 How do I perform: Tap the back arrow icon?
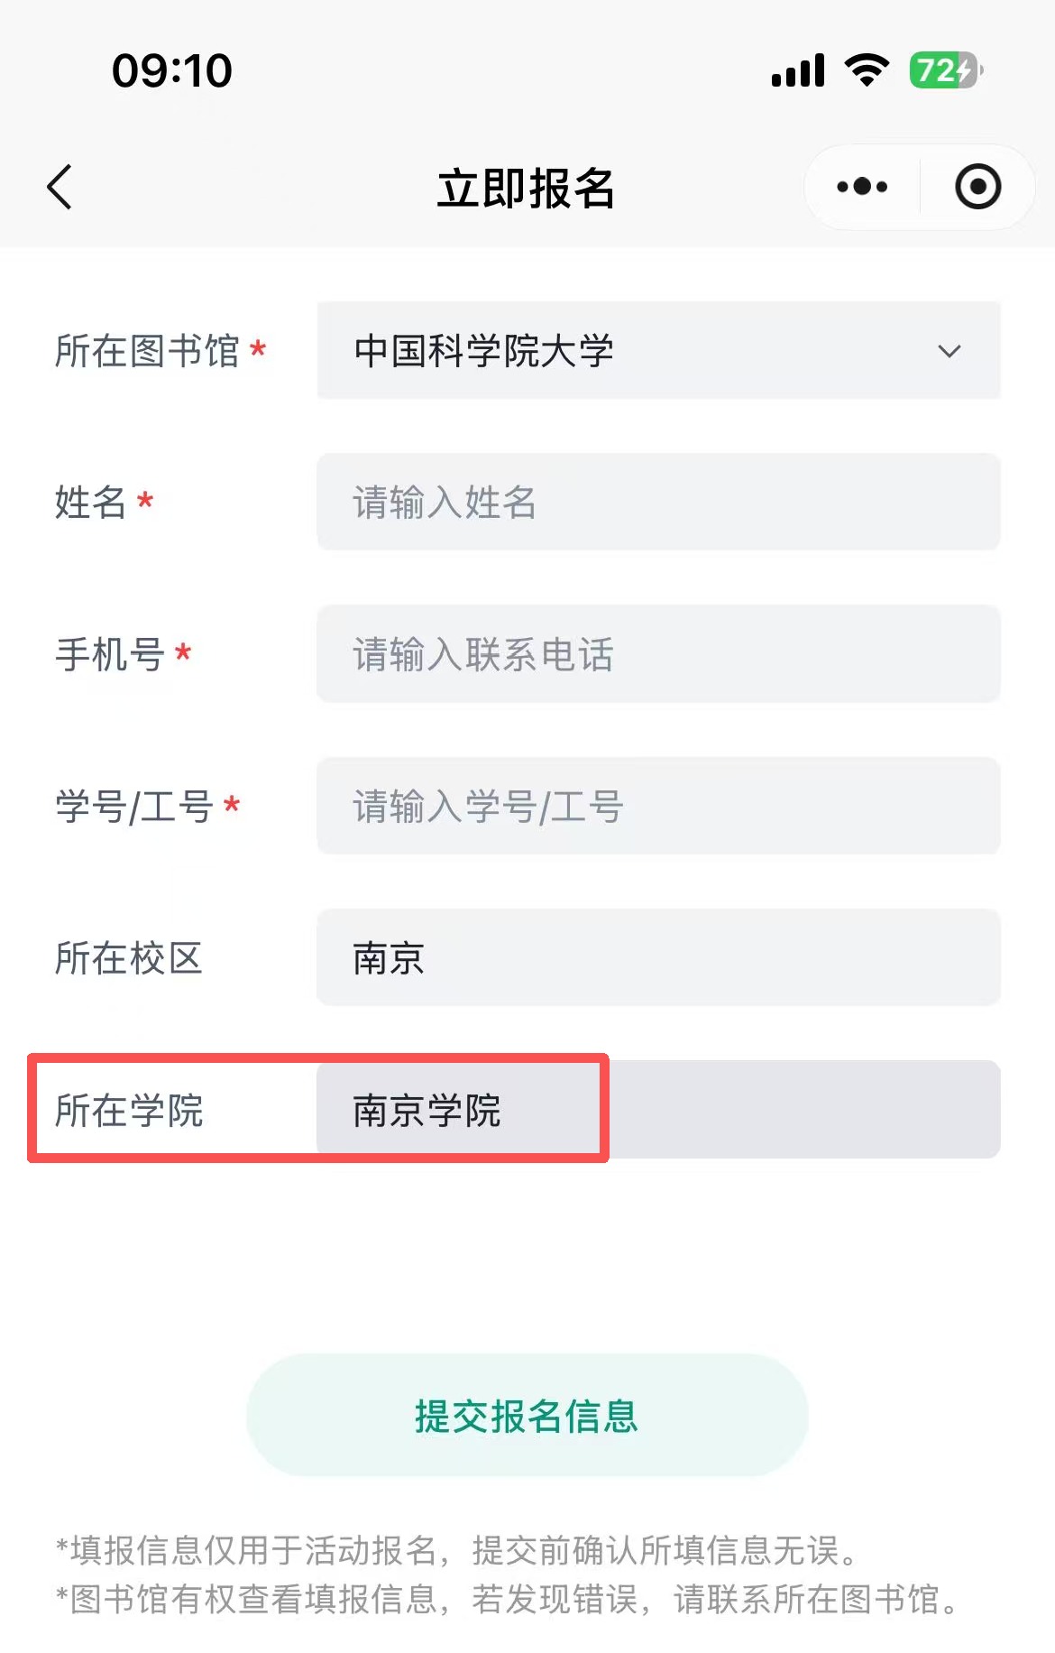pyautogui.click(x=60, y=188)
